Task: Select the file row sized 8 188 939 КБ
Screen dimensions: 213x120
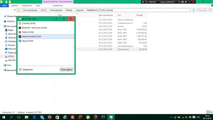Action: point(112,30)
